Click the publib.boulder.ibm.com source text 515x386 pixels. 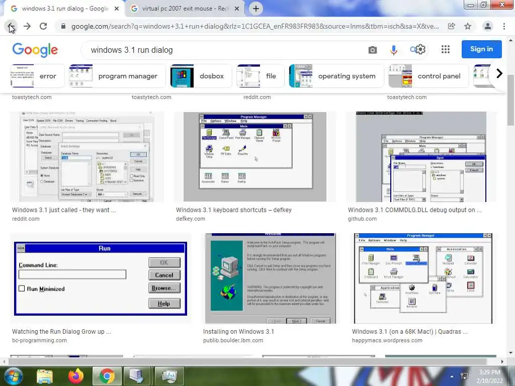coord(233,341)
